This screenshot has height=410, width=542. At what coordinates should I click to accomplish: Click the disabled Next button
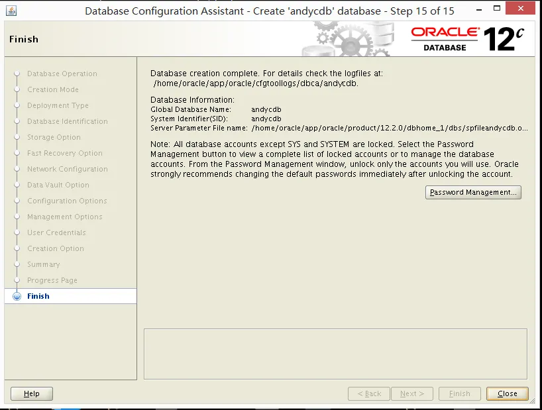coord(412,393)
